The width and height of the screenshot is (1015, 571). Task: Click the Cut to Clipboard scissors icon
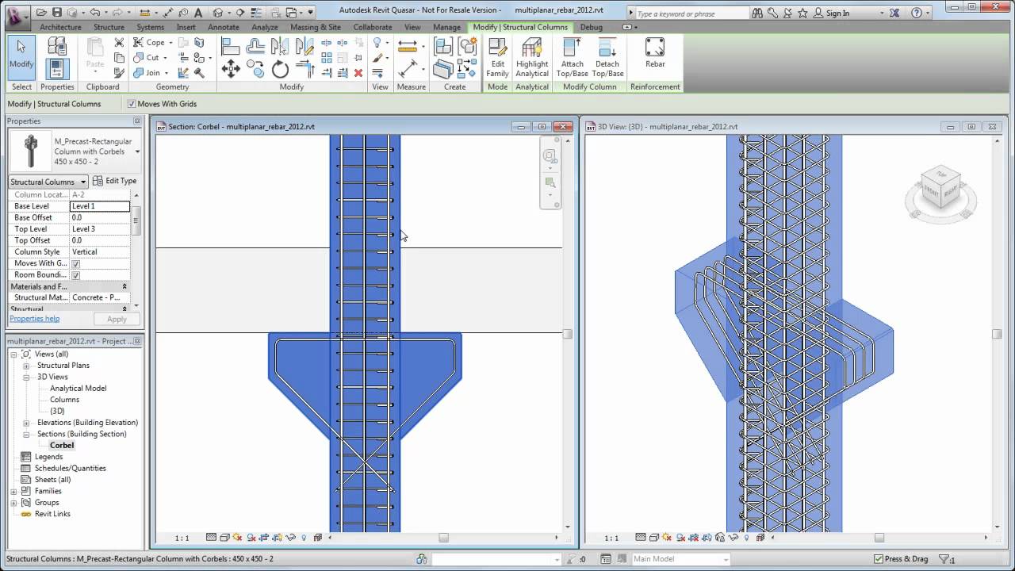119,43
